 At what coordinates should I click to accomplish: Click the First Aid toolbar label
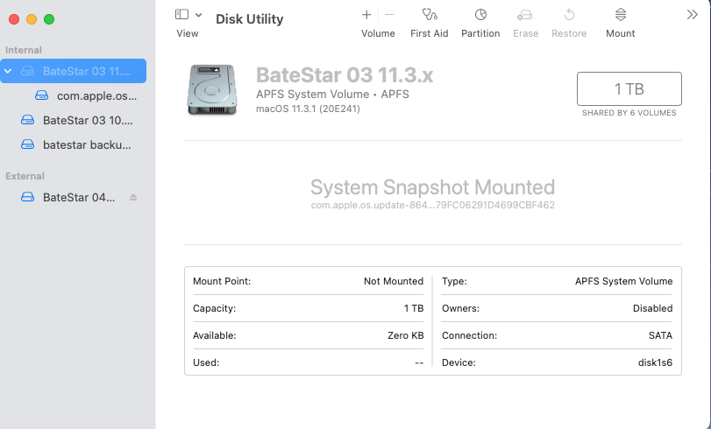(x=429, y=33)
